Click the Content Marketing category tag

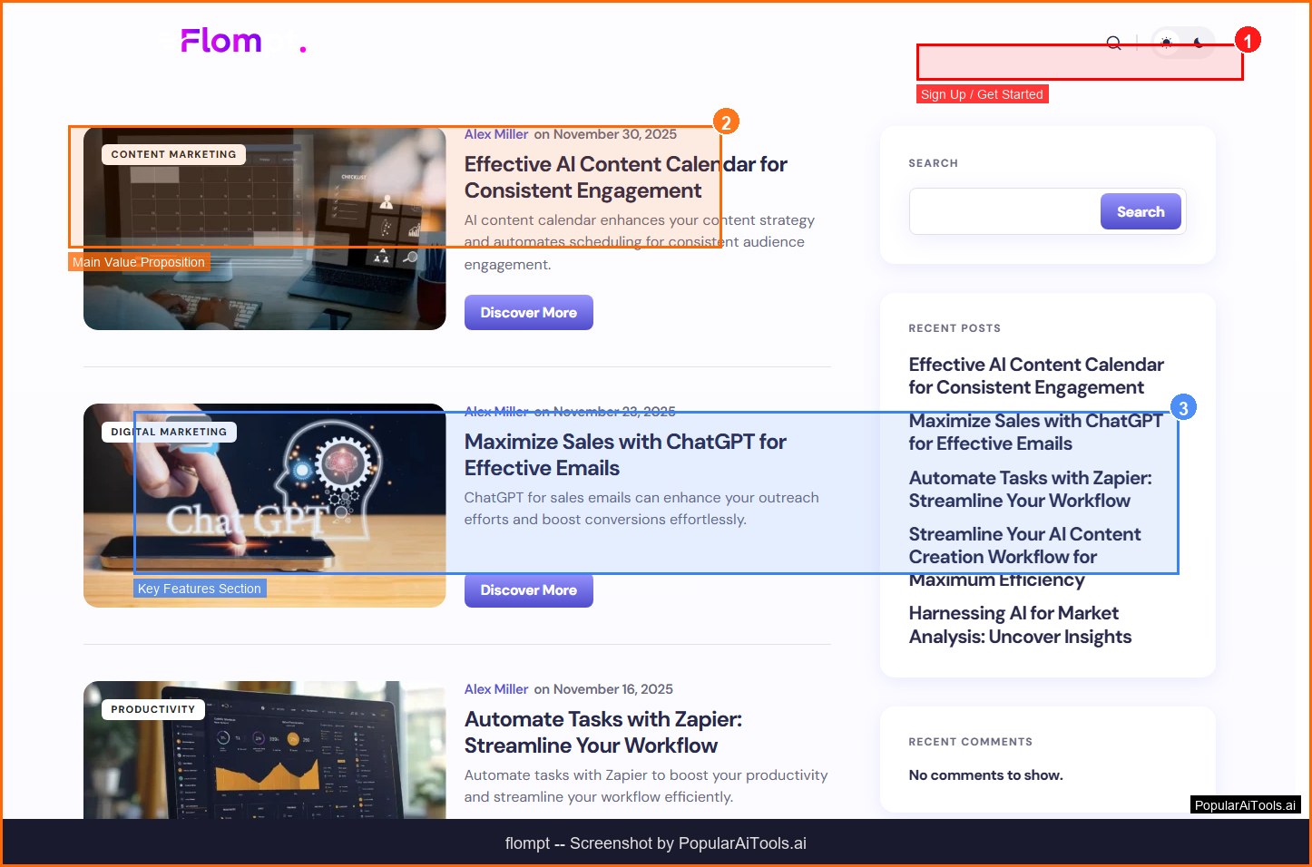point(173,154)
